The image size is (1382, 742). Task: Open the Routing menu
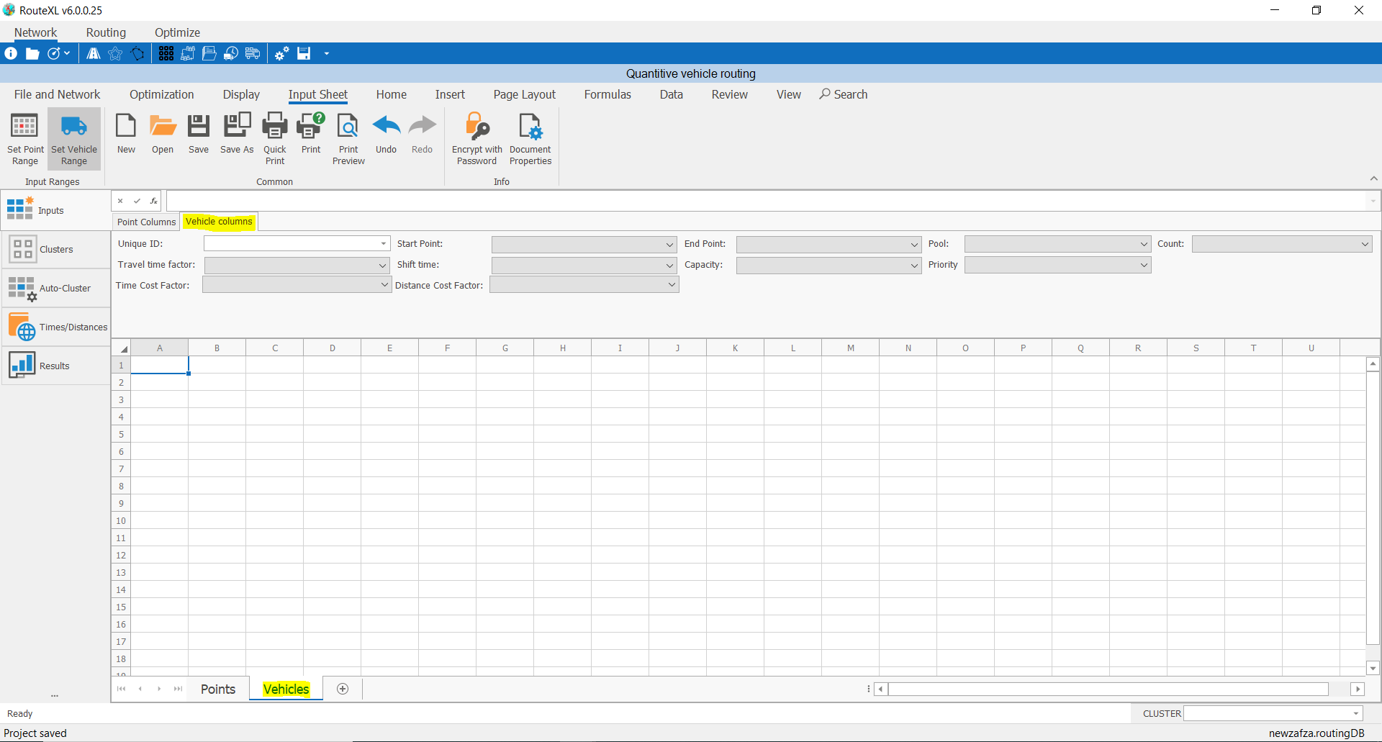[x=106, y=32]
